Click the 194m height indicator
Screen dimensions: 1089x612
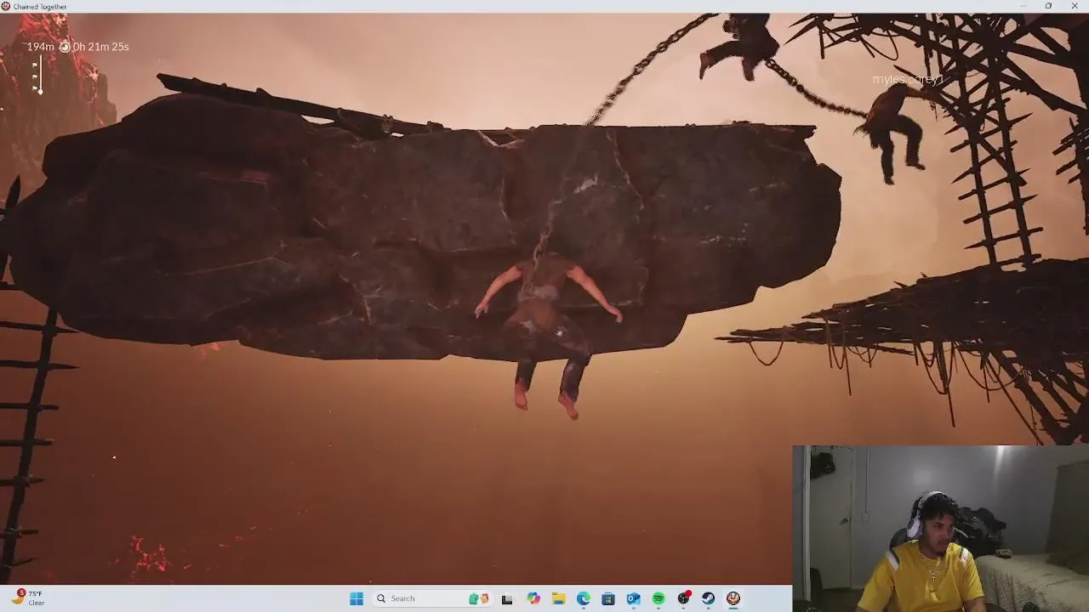pos(40,47)
